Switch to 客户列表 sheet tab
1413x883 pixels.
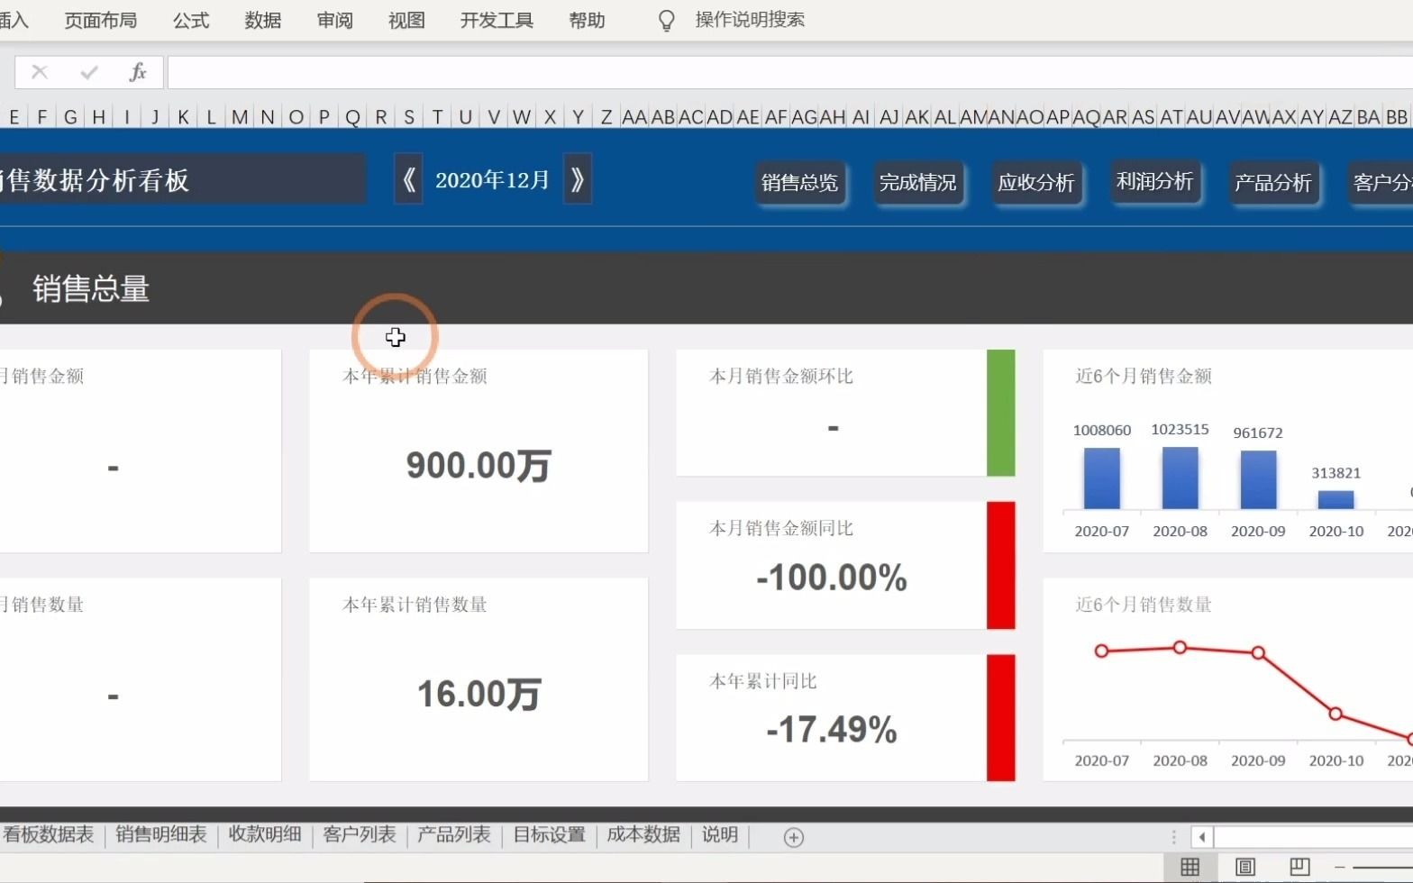point(360,835)
